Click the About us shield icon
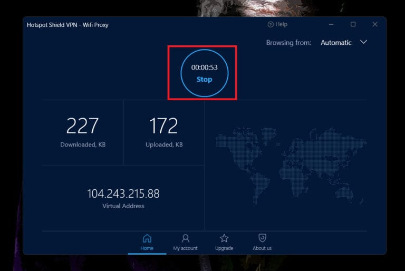 tap(262, 238)
